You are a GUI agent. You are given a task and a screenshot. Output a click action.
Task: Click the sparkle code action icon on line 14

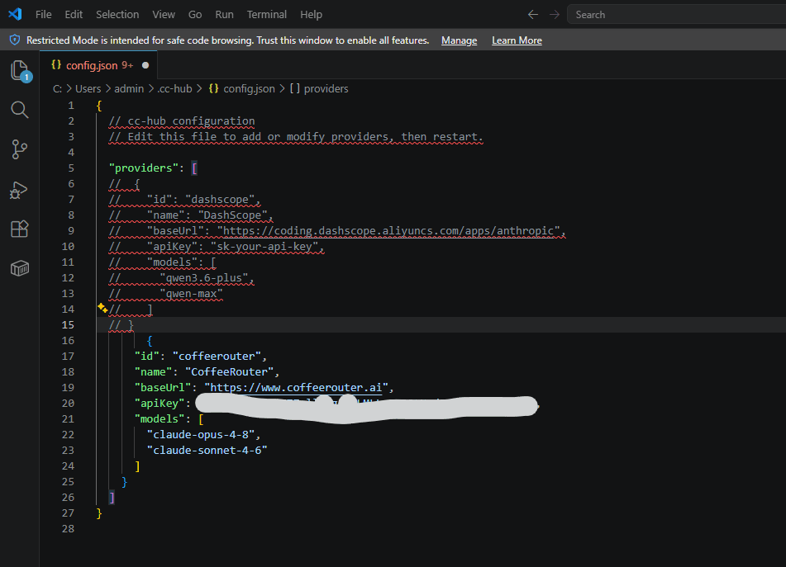click(x=102, y=308)
